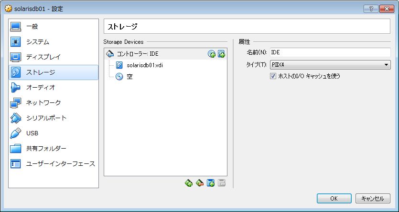
Task: Click the empty optical drive disc icon
Action: (x=119, y=76)
